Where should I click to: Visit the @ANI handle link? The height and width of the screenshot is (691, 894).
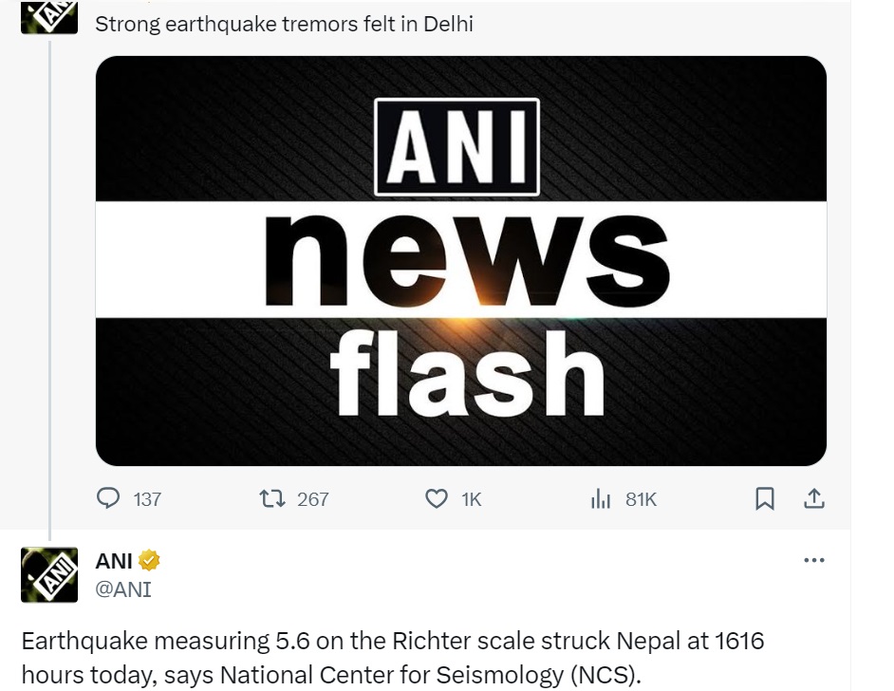[123, 589]
